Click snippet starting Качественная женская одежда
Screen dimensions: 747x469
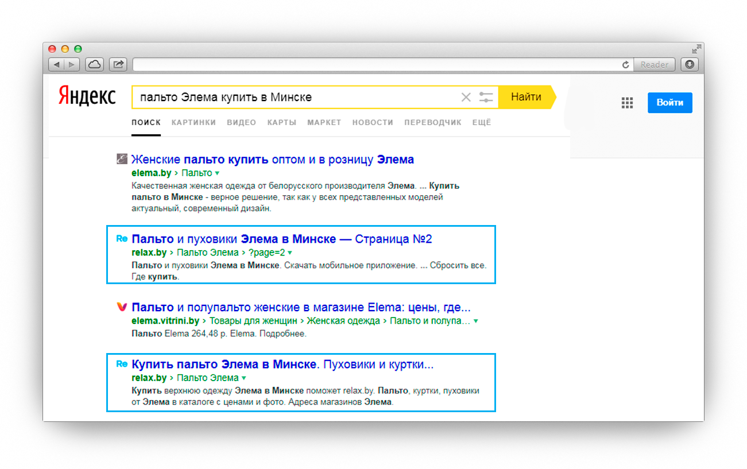click(295, 197)
